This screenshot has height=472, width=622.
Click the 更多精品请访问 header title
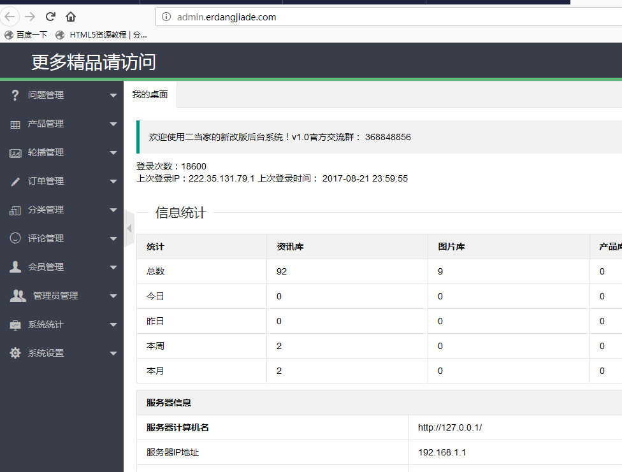94,62
